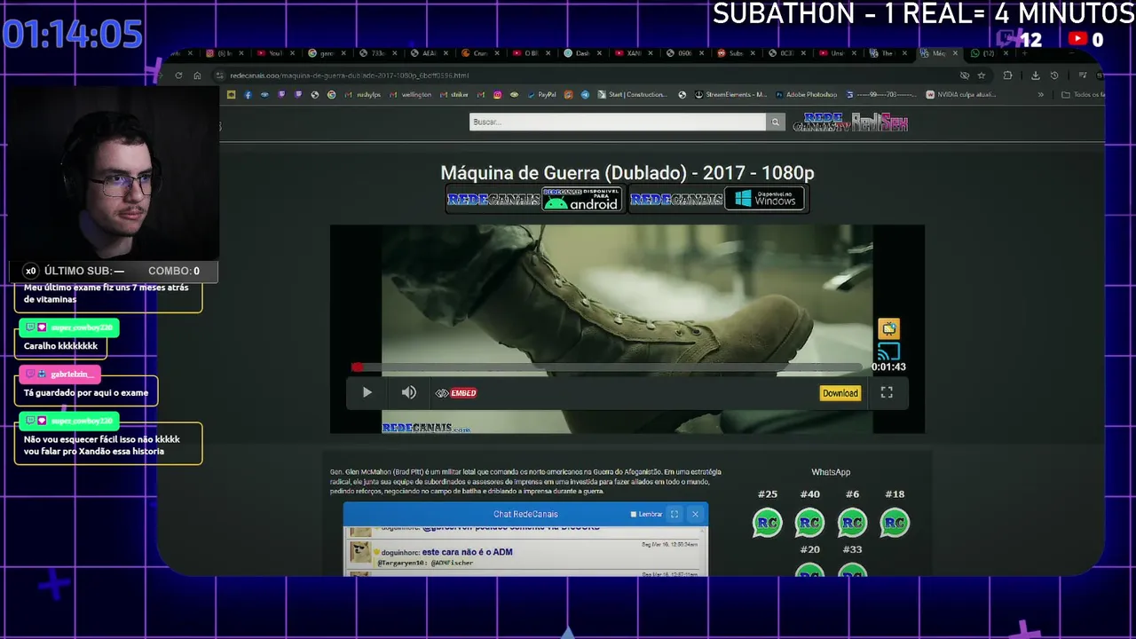
Task: Open Google bookmark in bookmarks bar
Action: [x=331, y=94]
